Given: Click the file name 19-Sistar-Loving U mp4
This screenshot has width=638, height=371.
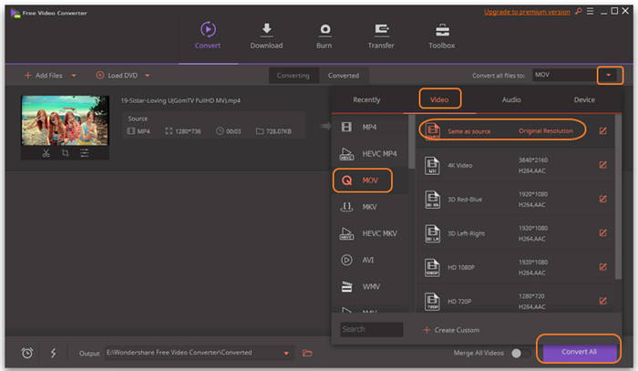Looking at the screenshot, I should point(180,100).
